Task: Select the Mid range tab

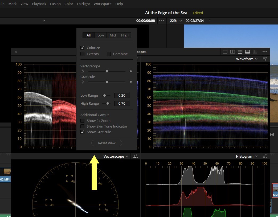Action: 113,35
